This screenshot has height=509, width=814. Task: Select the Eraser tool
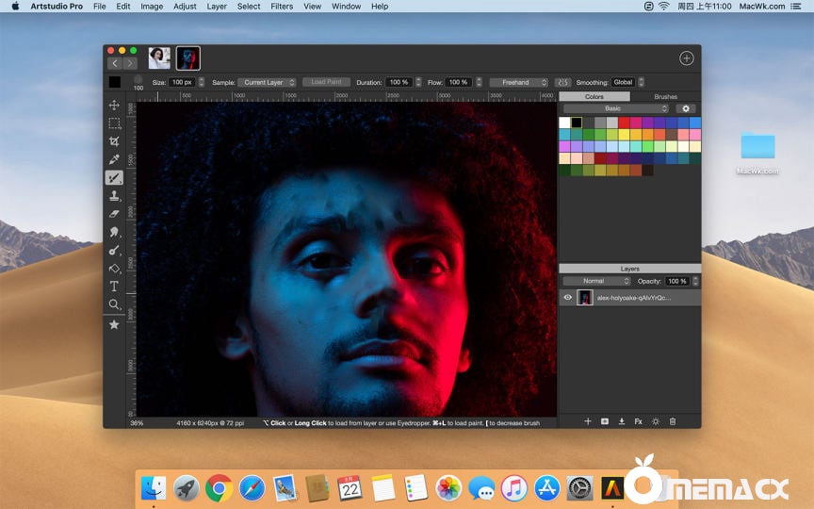(114, 213)
